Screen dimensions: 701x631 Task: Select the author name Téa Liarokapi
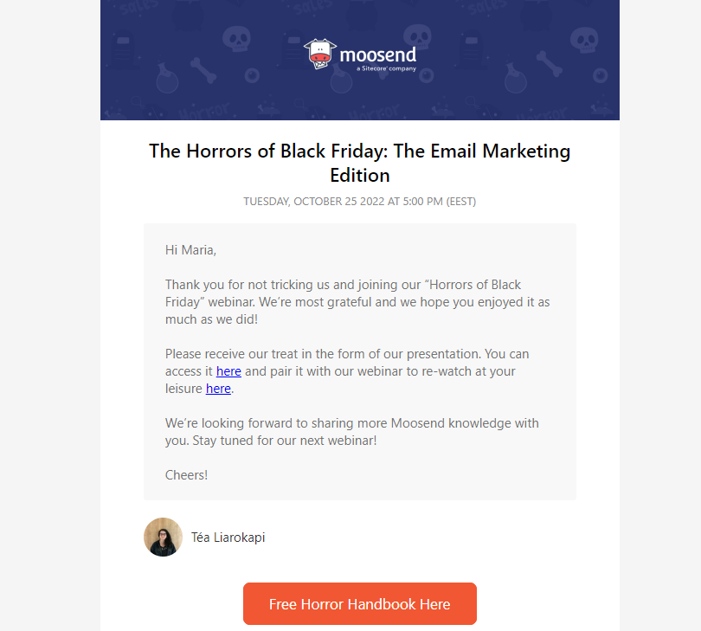[x=228, y=538]
